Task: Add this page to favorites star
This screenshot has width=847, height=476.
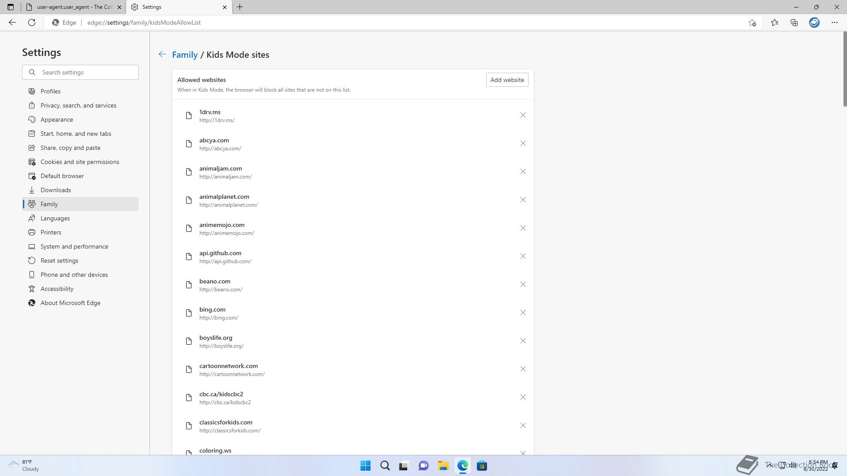Action: [x=752, y=22]
